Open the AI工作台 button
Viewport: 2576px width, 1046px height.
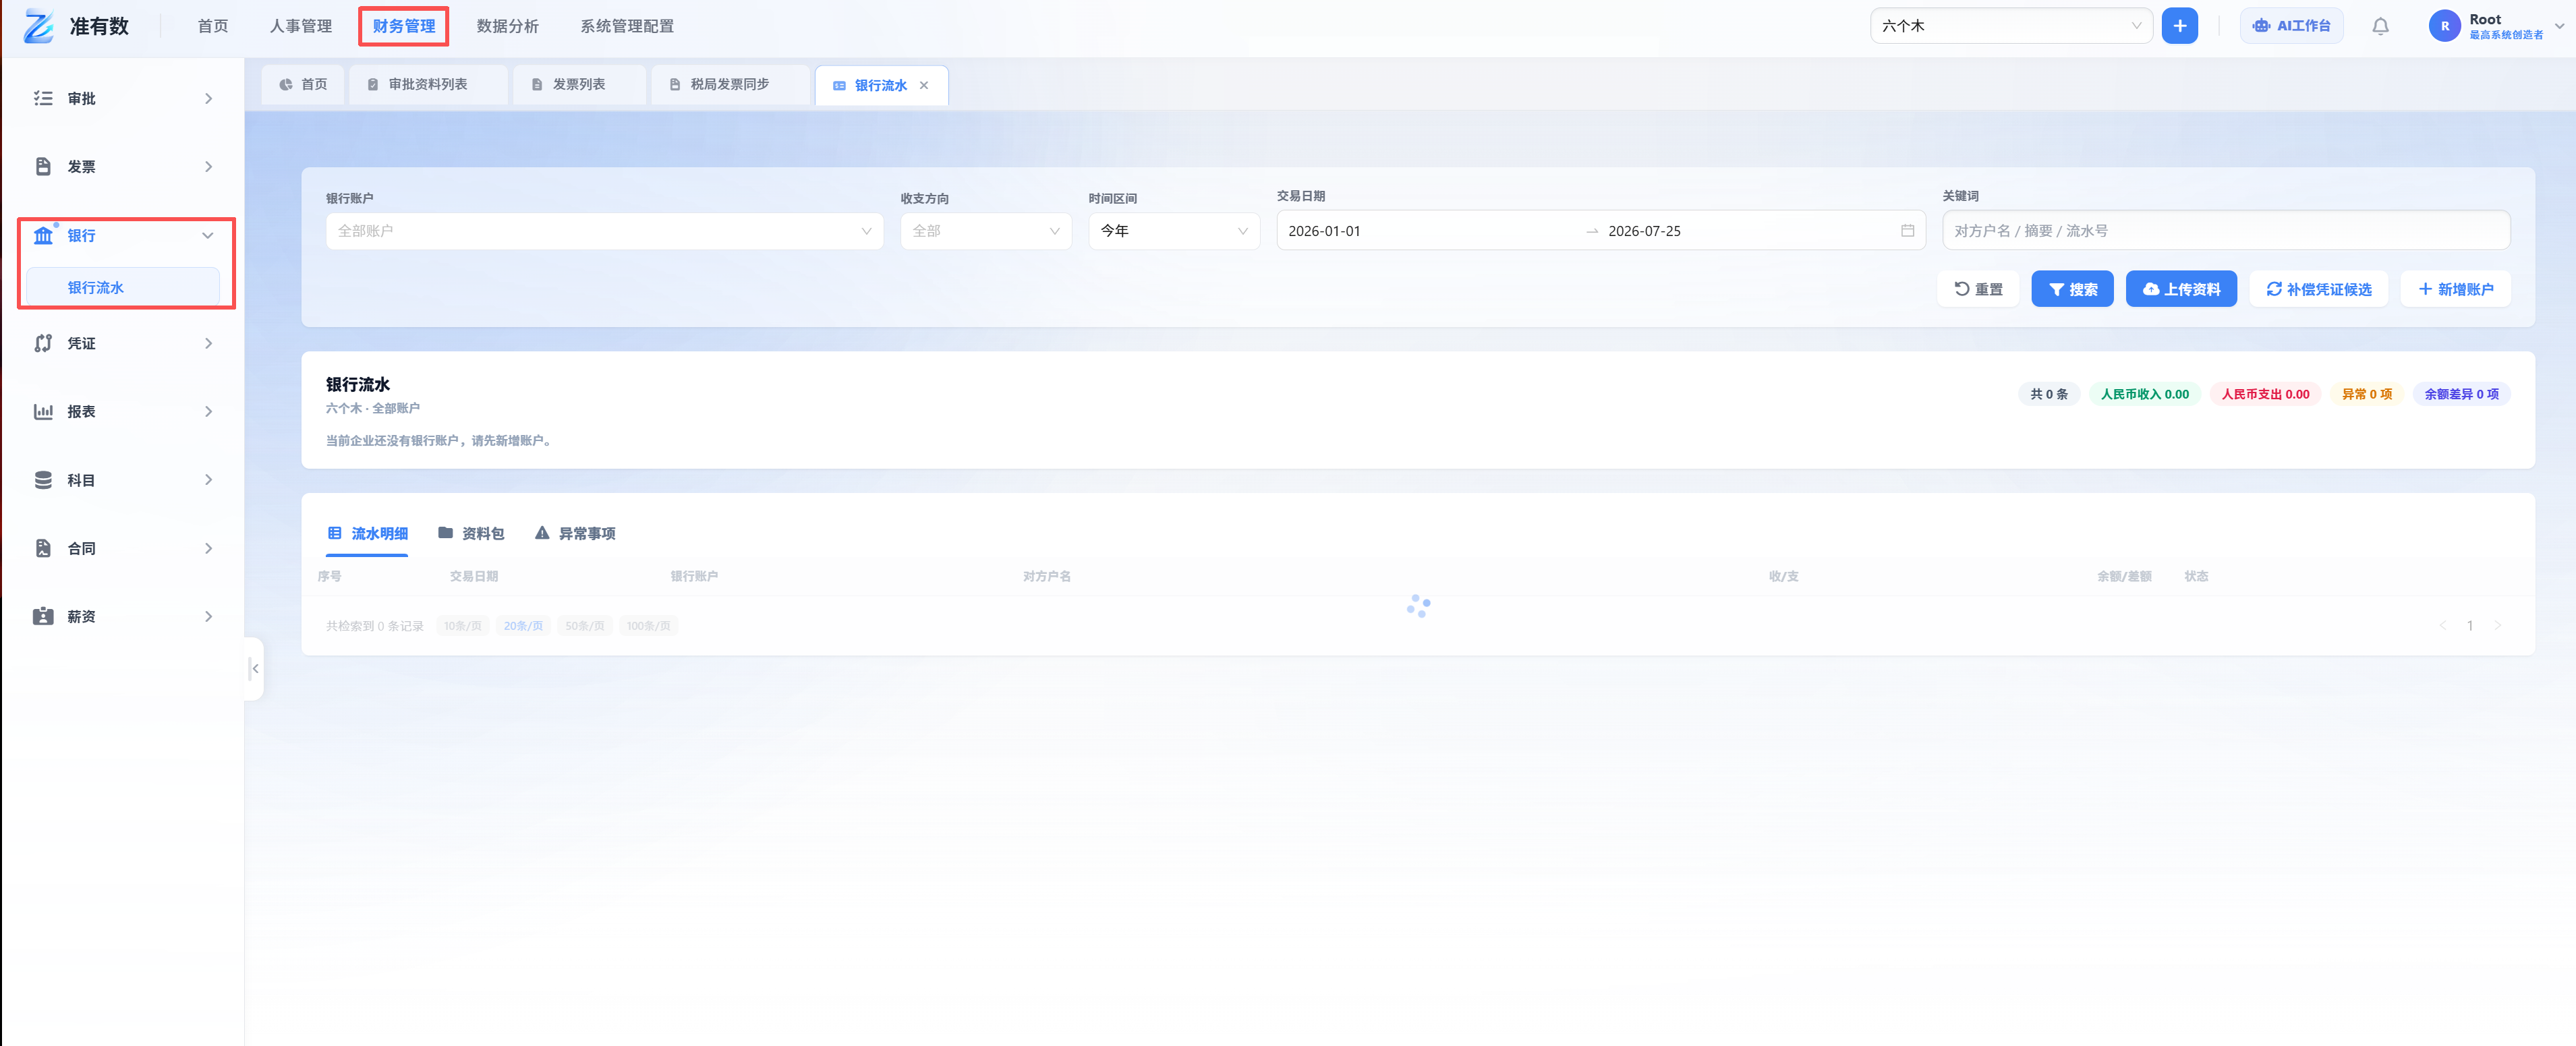2291,26
